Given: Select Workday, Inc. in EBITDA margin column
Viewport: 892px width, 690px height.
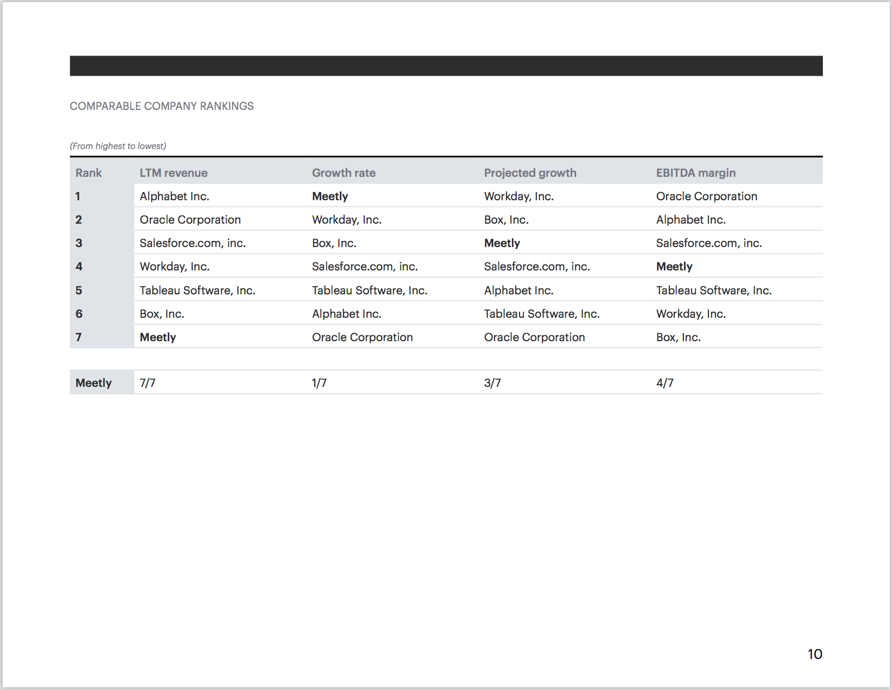Looking at the screenshot, I should tap(691, 314).
